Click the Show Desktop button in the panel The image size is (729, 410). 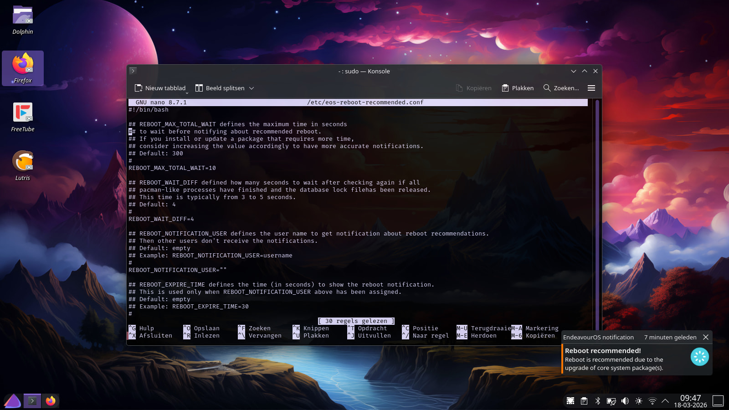click(x=718, y=401)
